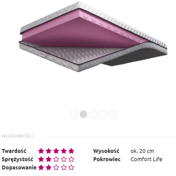The height and width of the screenshot is (176, 176).
Task: Click the Twardość label
Action: (14, 151)
